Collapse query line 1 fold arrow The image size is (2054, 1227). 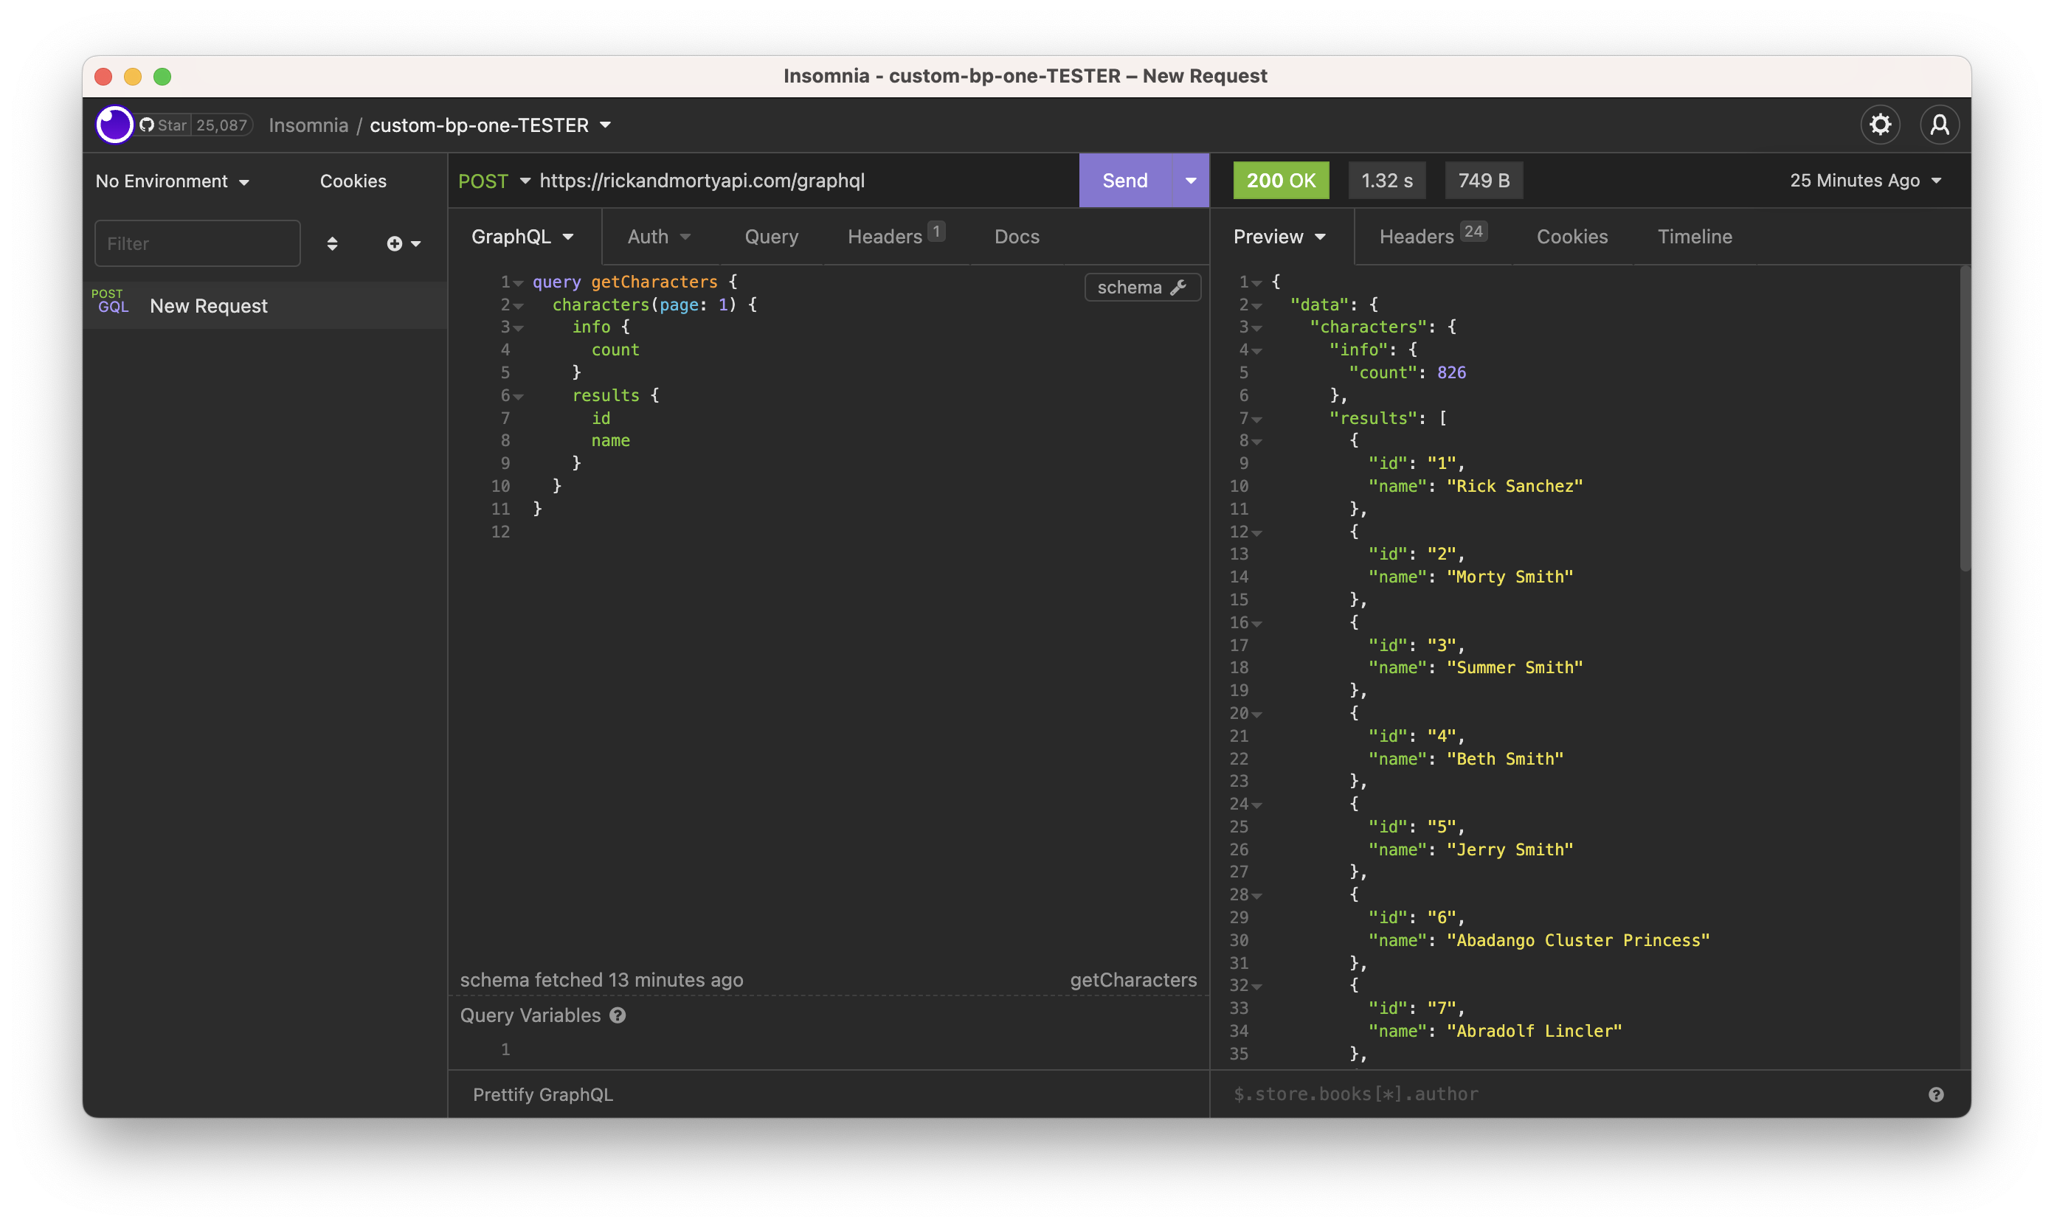[518, 282]
